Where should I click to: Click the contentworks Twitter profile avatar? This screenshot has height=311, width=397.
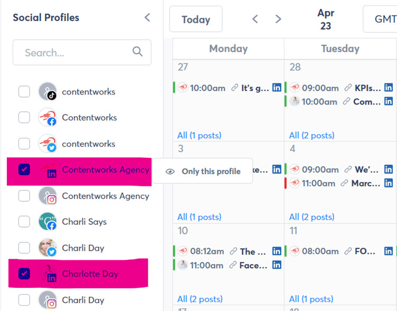click(x=48, y=144)
